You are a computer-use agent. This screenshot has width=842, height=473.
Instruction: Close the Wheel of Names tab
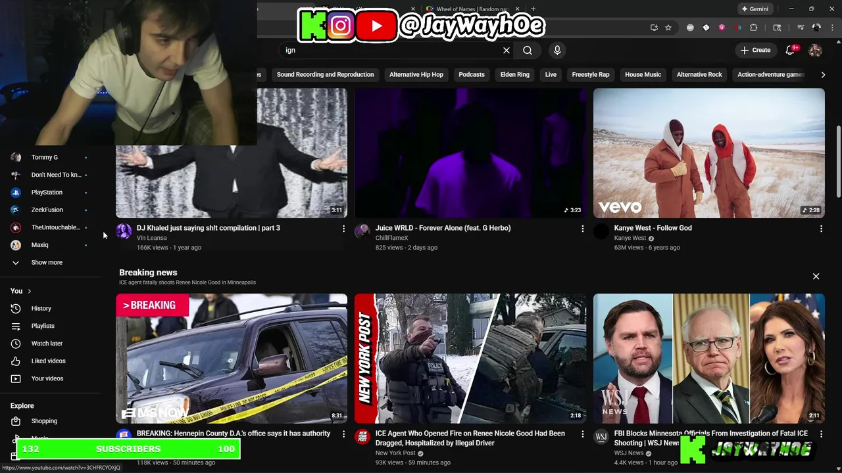[518, 9]
